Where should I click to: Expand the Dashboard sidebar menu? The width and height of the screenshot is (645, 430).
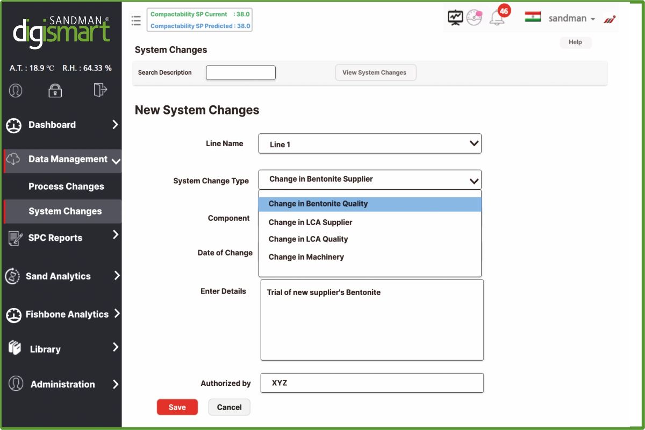tap(62, 125)
